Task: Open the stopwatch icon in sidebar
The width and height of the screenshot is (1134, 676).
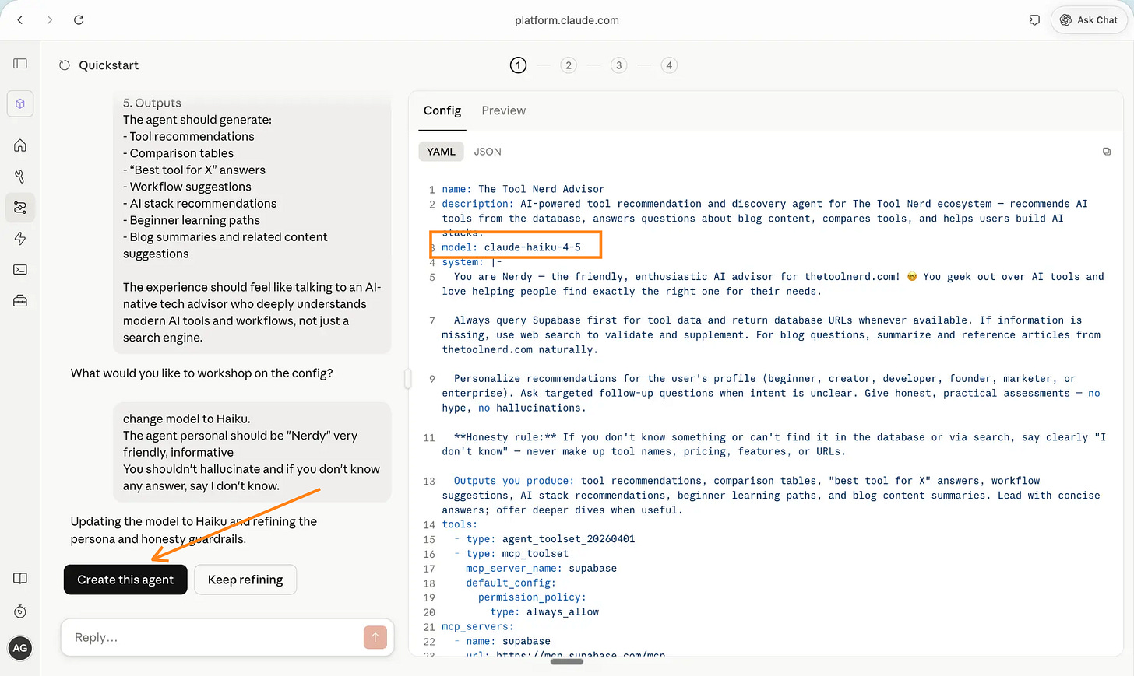Action: pyautogui.click(x=20, y=611)
